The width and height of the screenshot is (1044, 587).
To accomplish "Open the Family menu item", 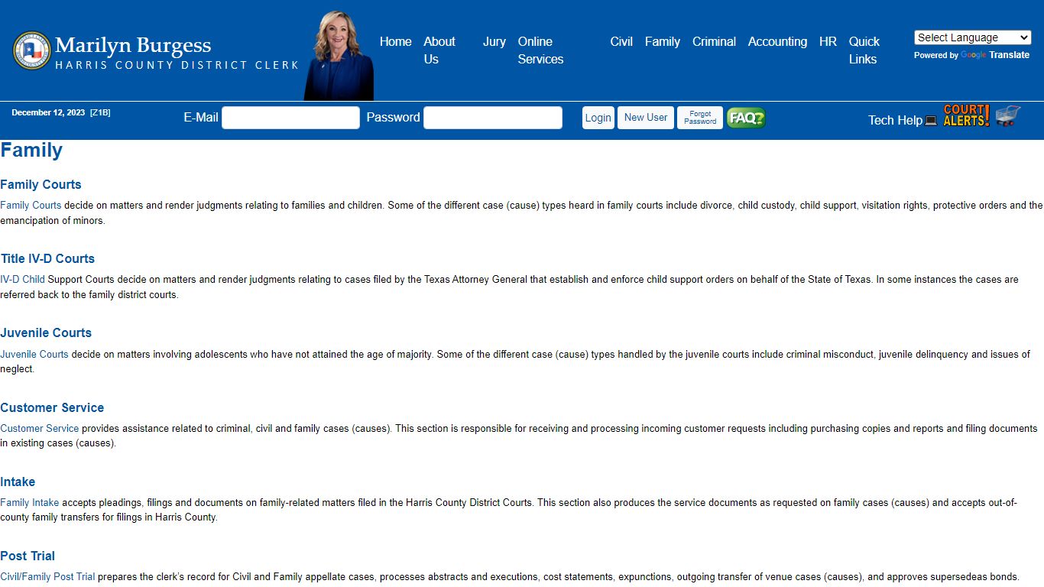I will click(x=663, y=42).
